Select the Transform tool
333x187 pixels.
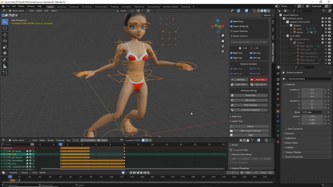pyautogui.click(x=5, y=53)
